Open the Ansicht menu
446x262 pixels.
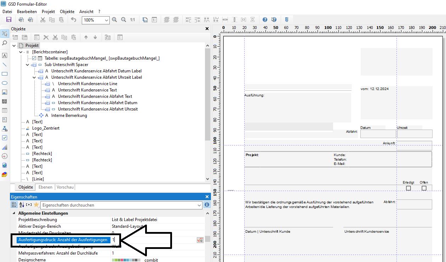coord(87,12)
